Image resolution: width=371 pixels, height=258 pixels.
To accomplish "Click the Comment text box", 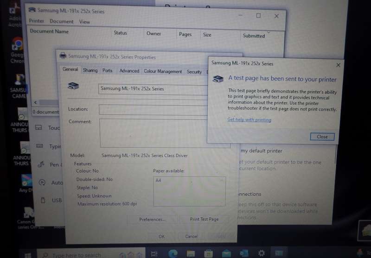I will click(x=165, y=133).
